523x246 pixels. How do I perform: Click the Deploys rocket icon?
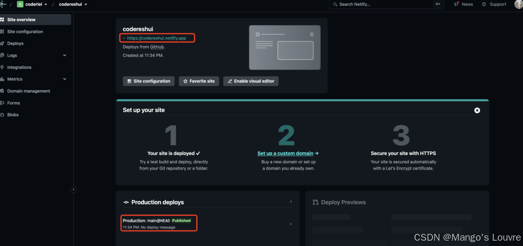(3, 44)
